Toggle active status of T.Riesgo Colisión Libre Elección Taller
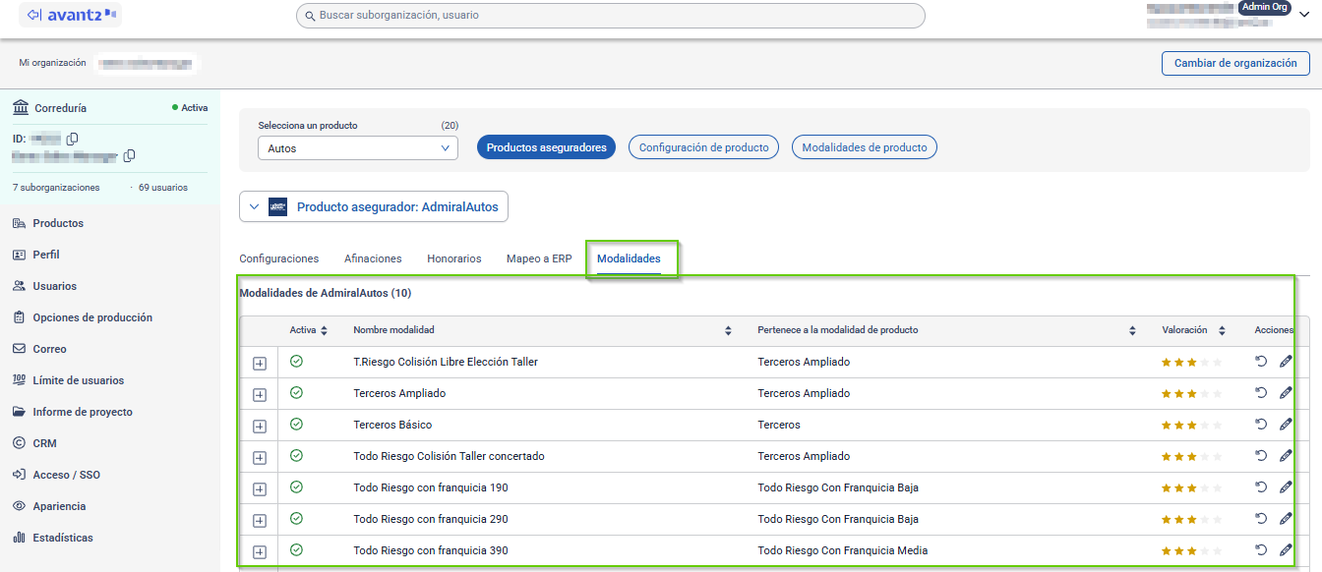 296,362
